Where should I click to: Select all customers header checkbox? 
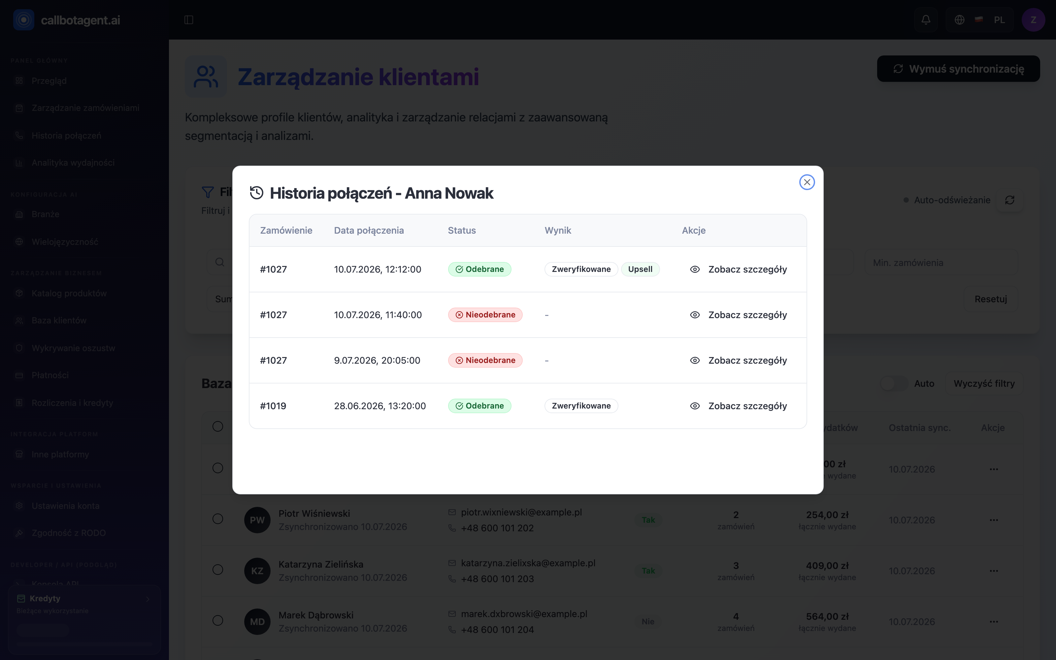(x=218, y=426)
